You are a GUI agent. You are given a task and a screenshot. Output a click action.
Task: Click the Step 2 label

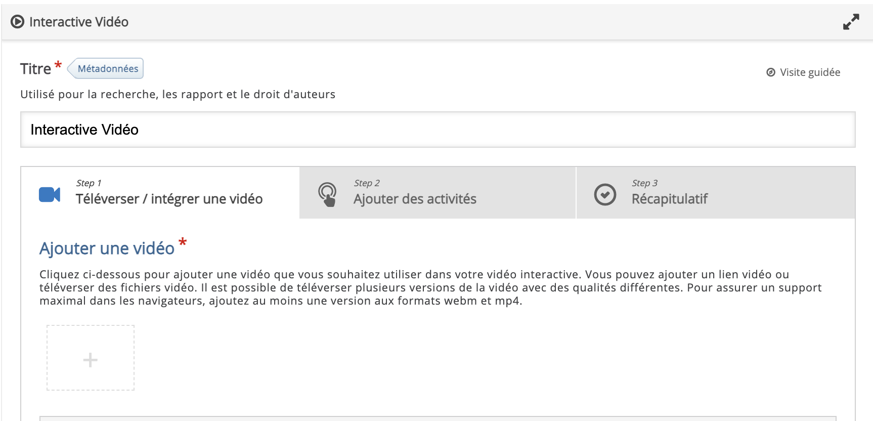[366, 183]
